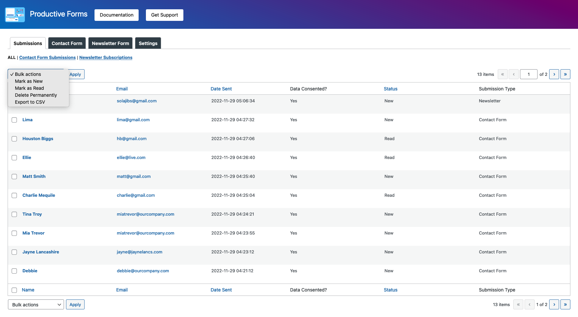Jump to the last page using double-arrow icon
This screenshot has height=317, width=578.
coord(565,74)
